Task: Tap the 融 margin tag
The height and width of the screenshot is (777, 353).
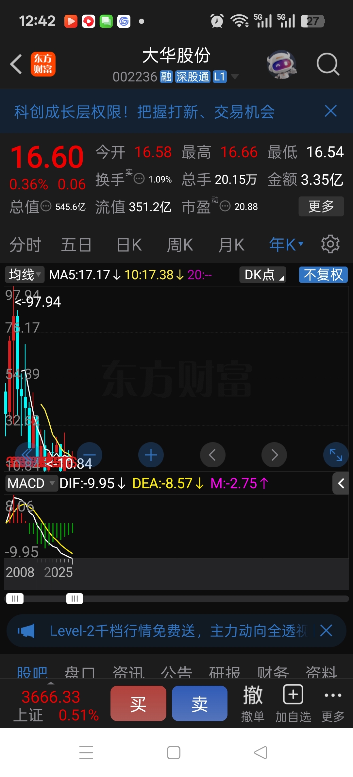Action: (x=166, y=77)
